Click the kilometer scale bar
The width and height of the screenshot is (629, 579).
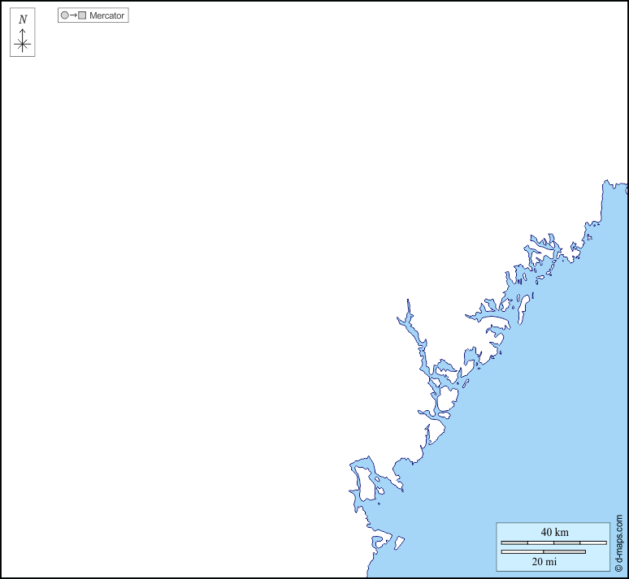(x=553, y=542)
